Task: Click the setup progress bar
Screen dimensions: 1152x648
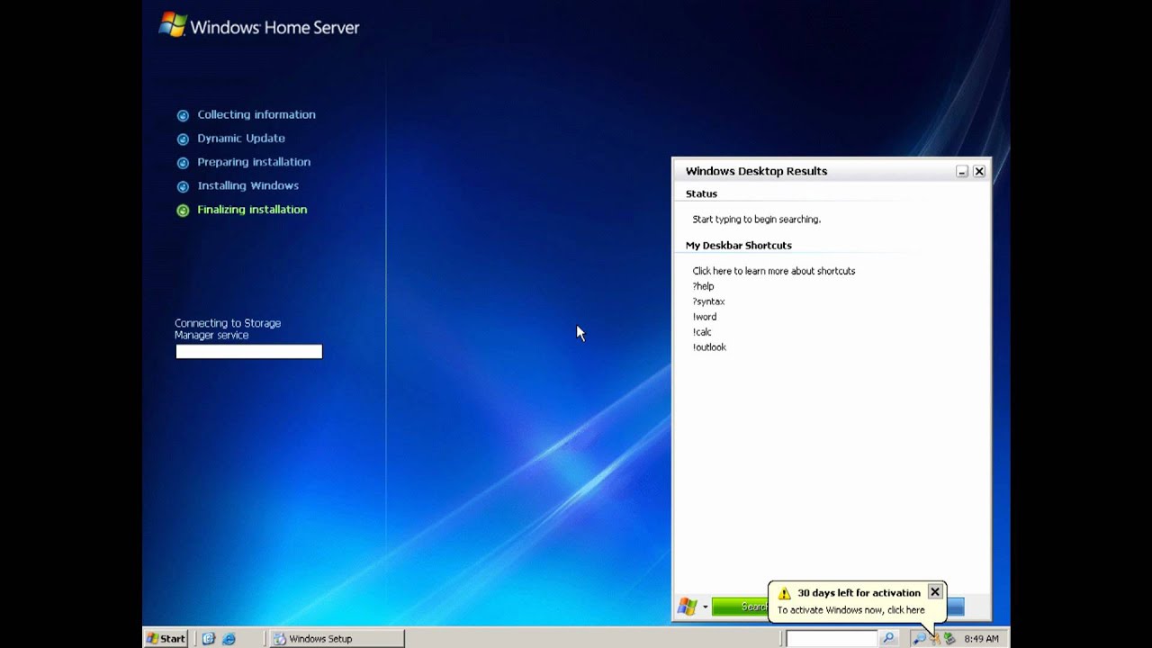Action: [x=248, y=352]
